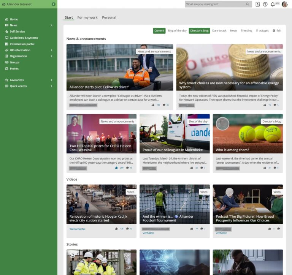Switch to the For my work tab
This screenshot has width=292, height=275.
click(87, 17)
